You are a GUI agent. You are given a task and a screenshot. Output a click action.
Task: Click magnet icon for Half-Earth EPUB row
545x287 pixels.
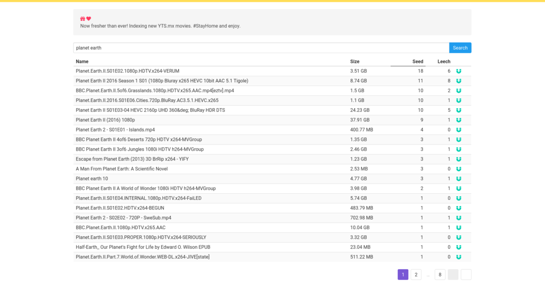458,247
